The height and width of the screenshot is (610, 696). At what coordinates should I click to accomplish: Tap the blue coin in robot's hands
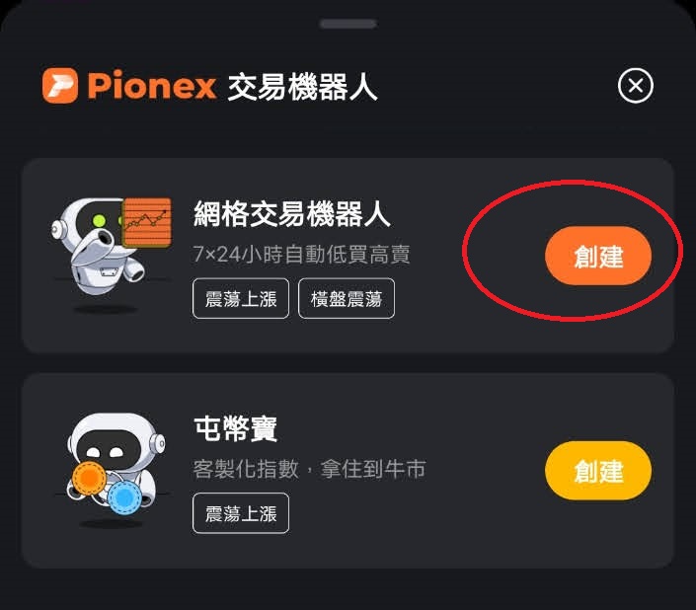click(x=124, y=498)
